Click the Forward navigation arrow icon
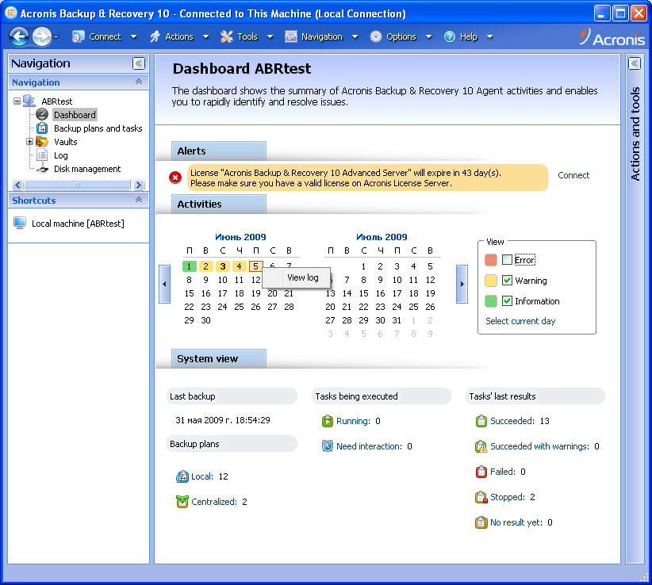Viewport: 652px width, 585px height. [x=42, y=36]
